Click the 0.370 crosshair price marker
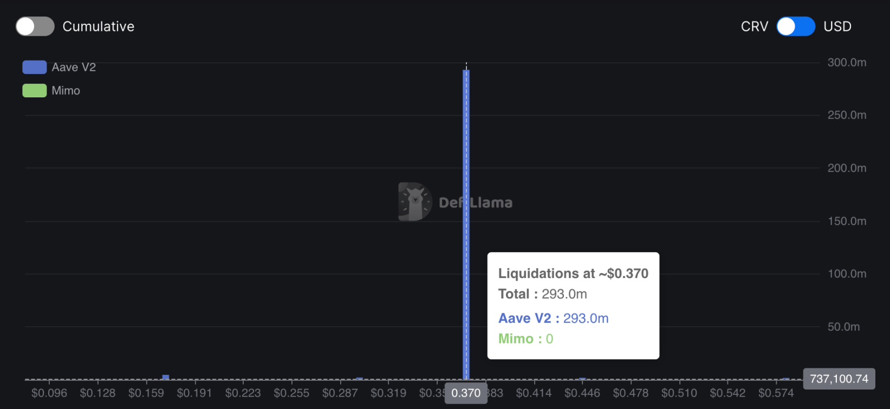 pos(466,393)
